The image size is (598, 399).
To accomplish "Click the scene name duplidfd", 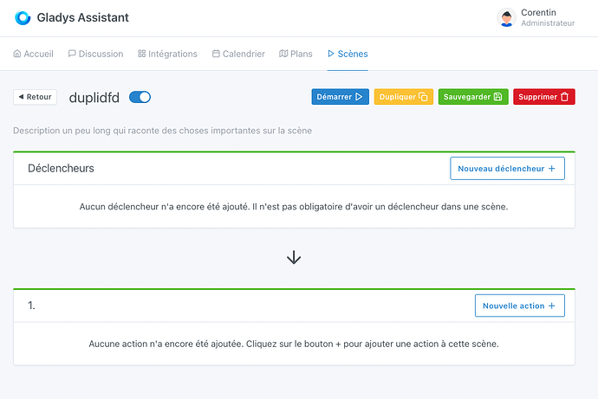I will click(94, 97).
